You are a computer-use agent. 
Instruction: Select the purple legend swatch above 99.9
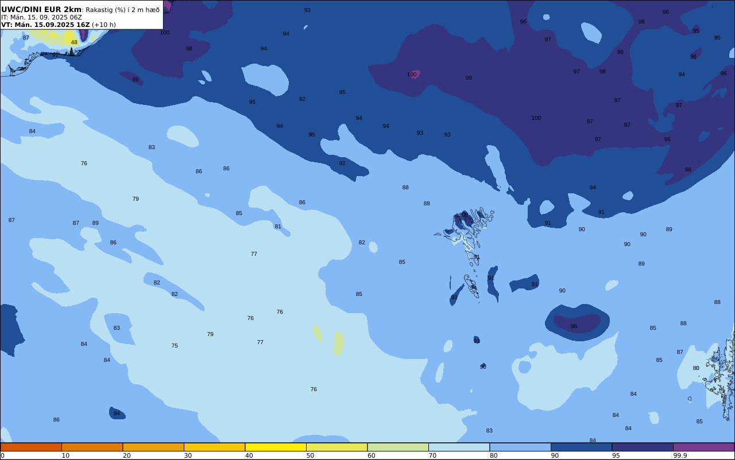[703, 447]
